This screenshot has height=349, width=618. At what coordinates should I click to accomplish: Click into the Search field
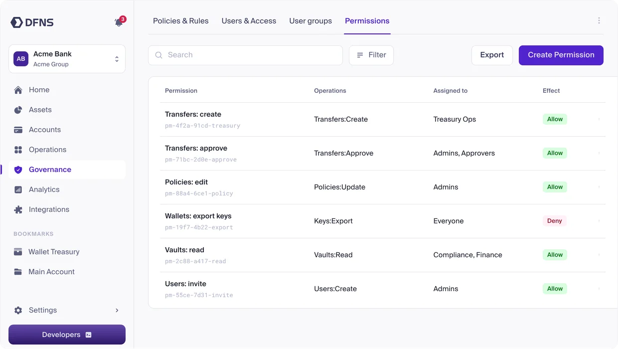point(245,55)
